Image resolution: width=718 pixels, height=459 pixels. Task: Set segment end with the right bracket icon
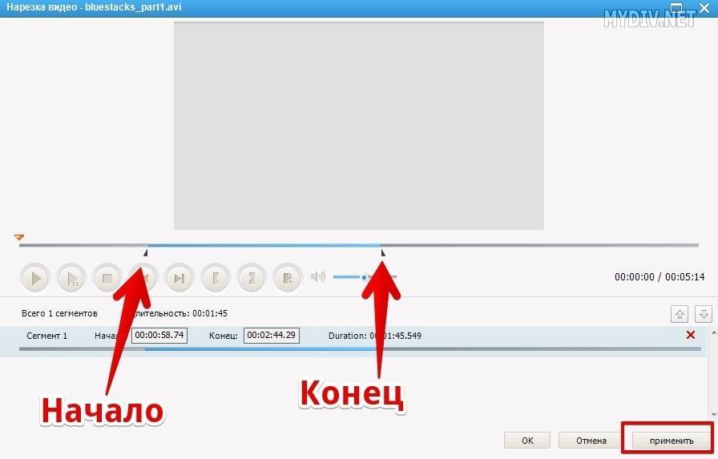pyautogui.click(x=252, y=278)
